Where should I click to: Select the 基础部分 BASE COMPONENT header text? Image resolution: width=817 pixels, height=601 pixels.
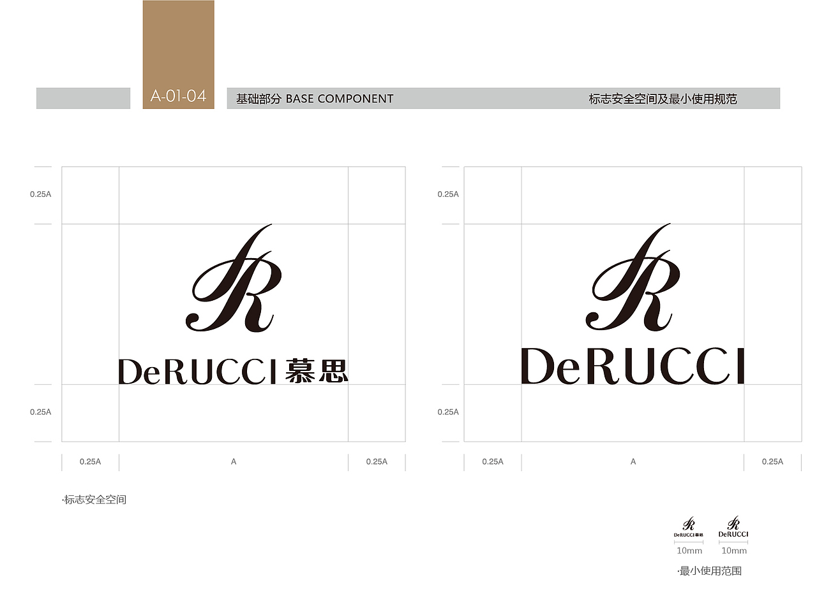[315, 99]
